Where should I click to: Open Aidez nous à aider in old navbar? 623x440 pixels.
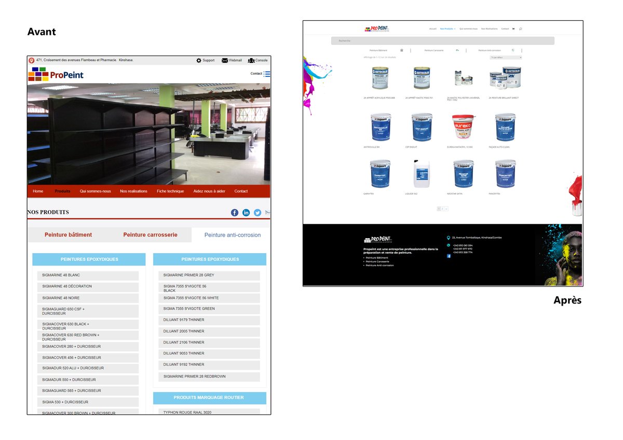click(x=209, y=191)
